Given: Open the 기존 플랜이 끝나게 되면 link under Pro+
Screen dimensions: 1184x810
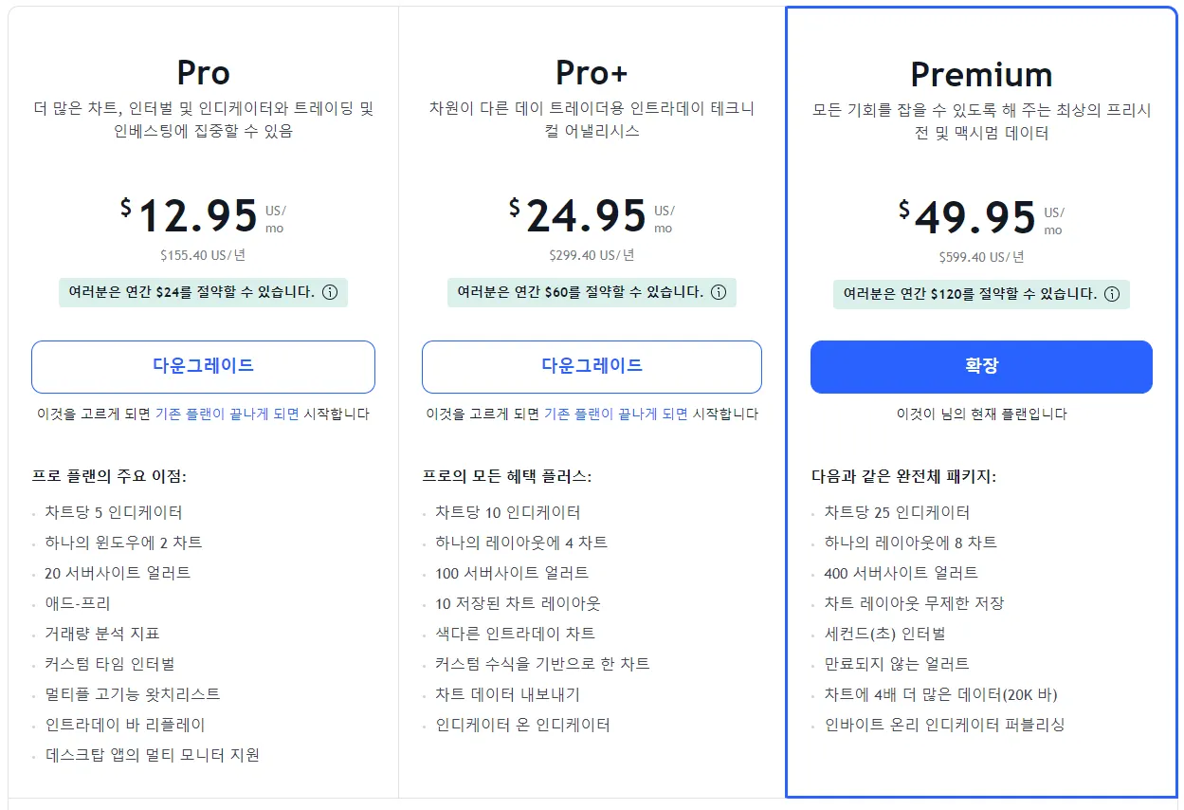Looking at the screenshot, I should click(x=615, y=414).
